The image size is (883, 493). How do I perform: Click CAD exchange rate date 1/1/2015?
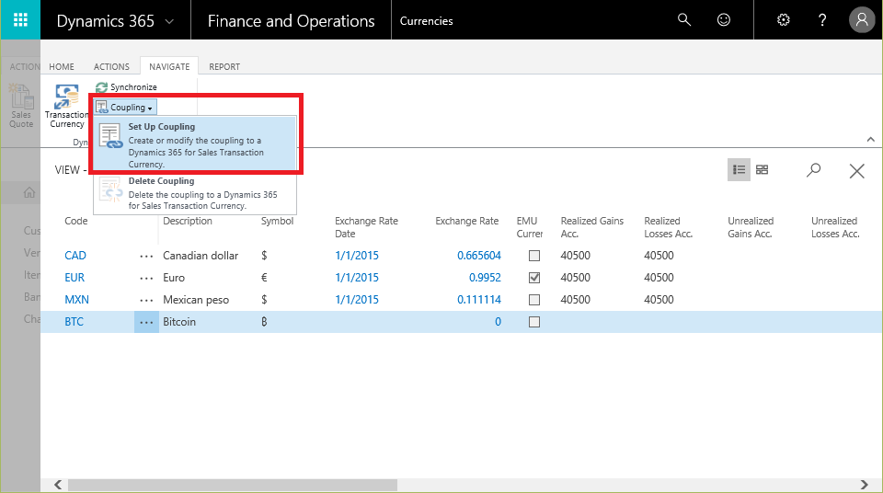[357, 256]
